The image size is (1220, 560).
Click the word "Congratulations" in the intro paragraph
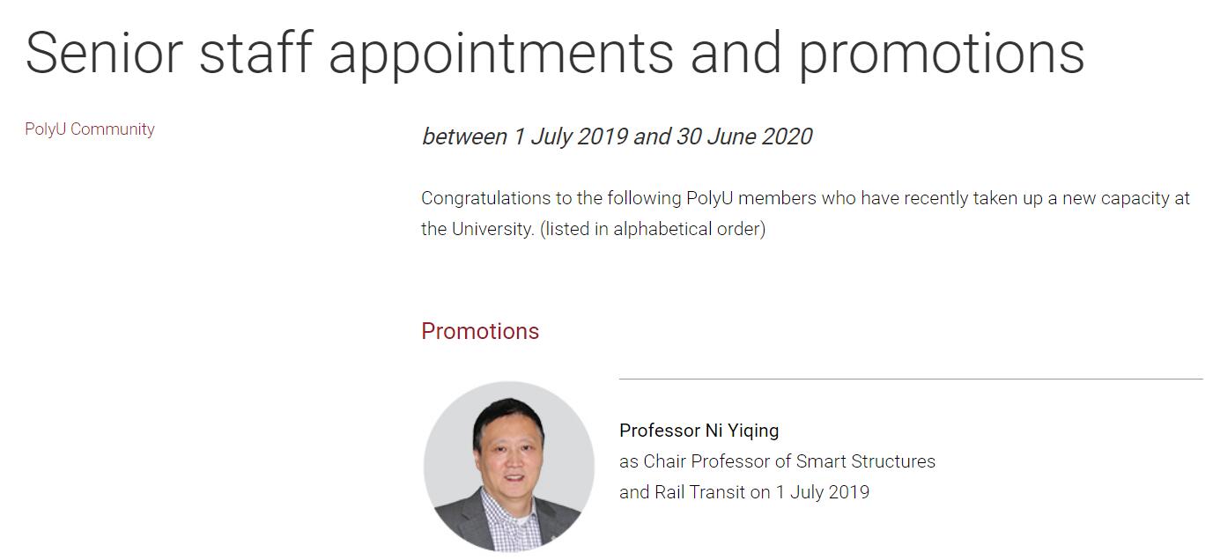pyautogui.click(x=485, y=198)
